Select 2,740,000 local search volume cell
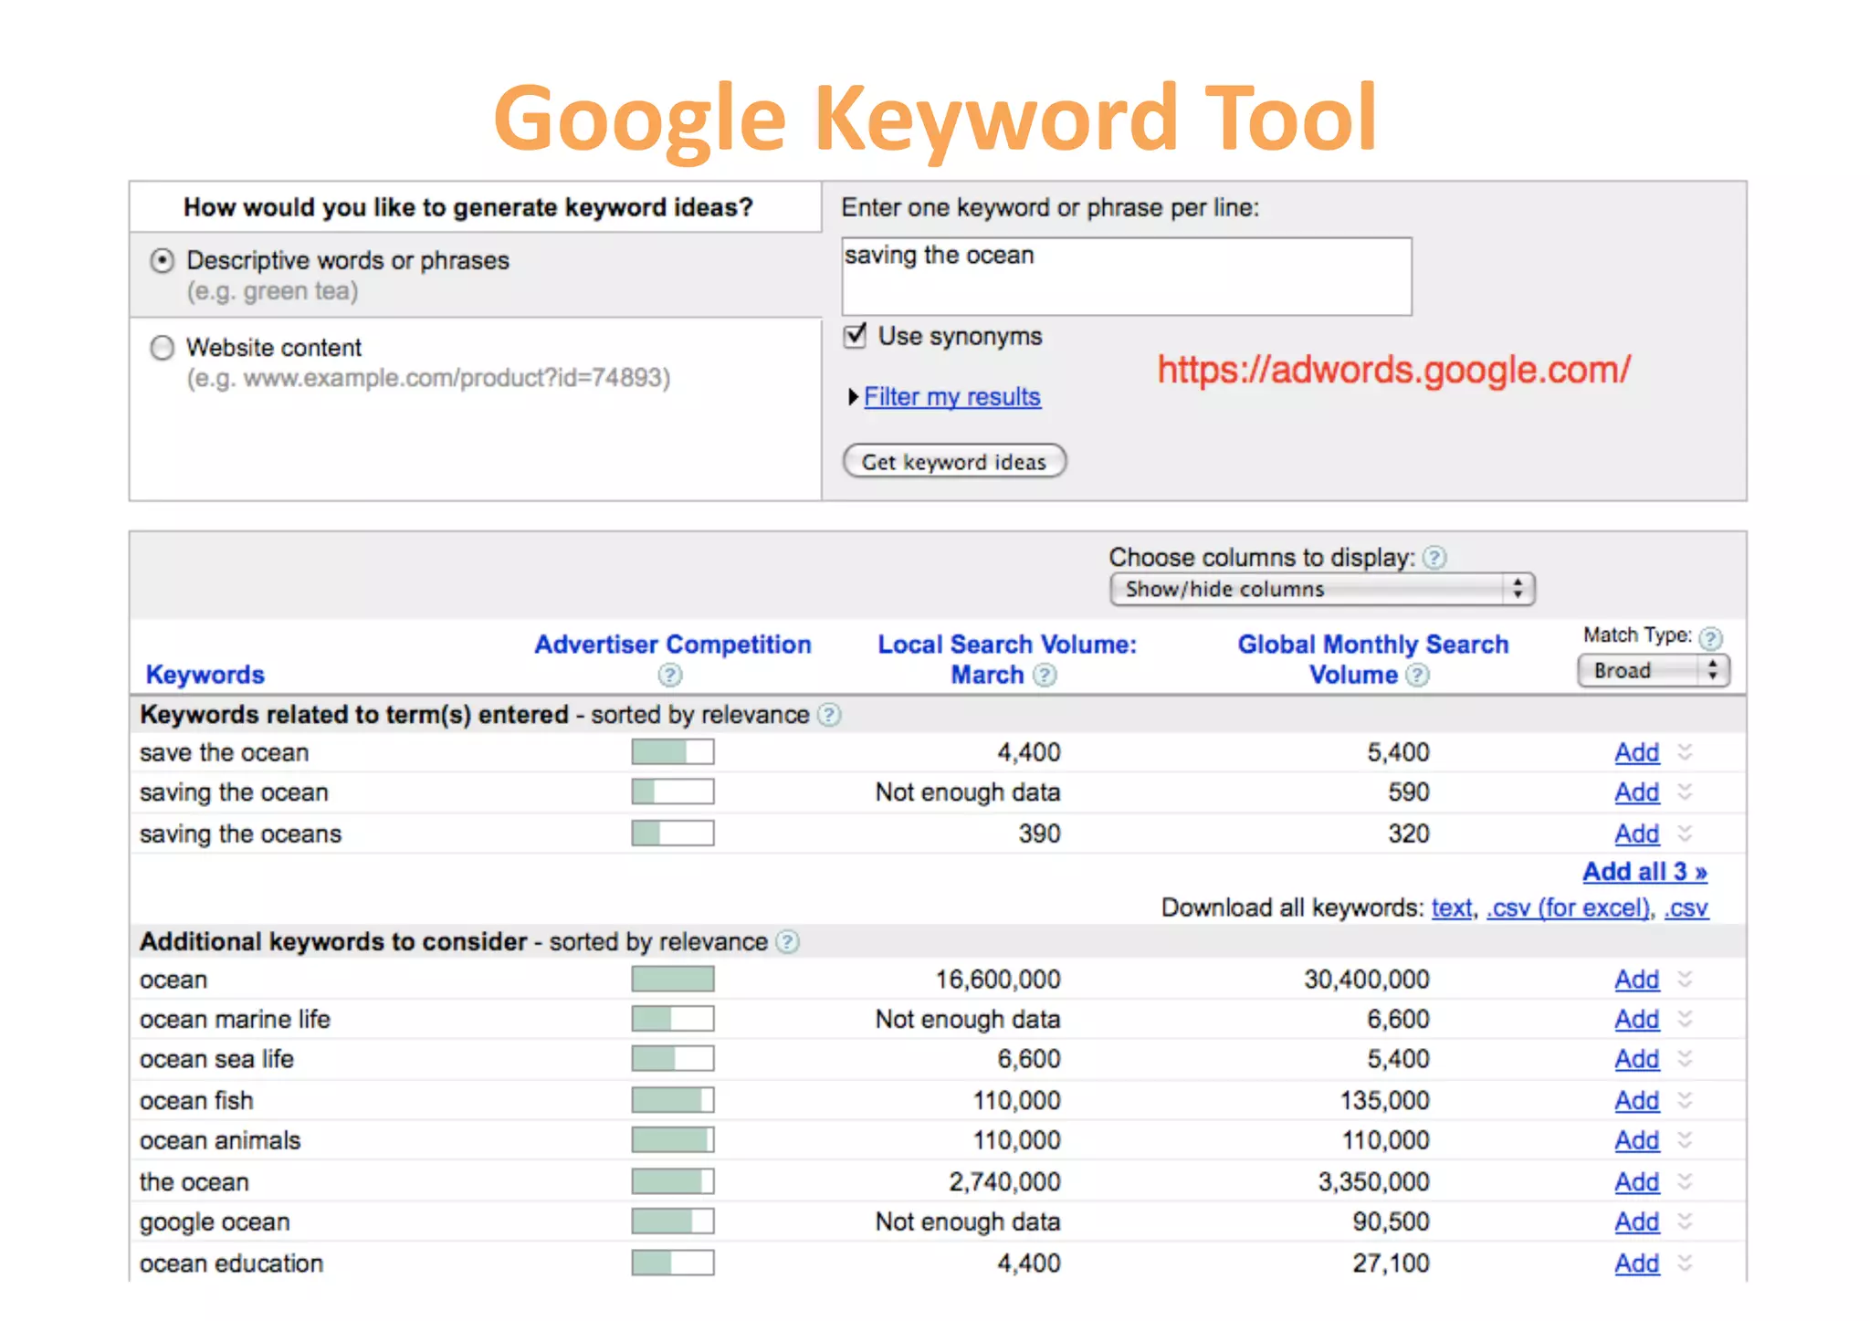 tap(1004, 1182)
